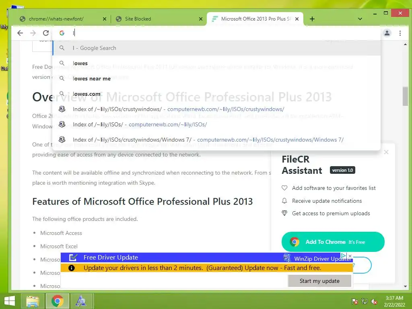The width and height of the screenshot is (412, 309).
Task: Click the forward navigation arrow
Action: pyautogui.click(x=33, y=33)
